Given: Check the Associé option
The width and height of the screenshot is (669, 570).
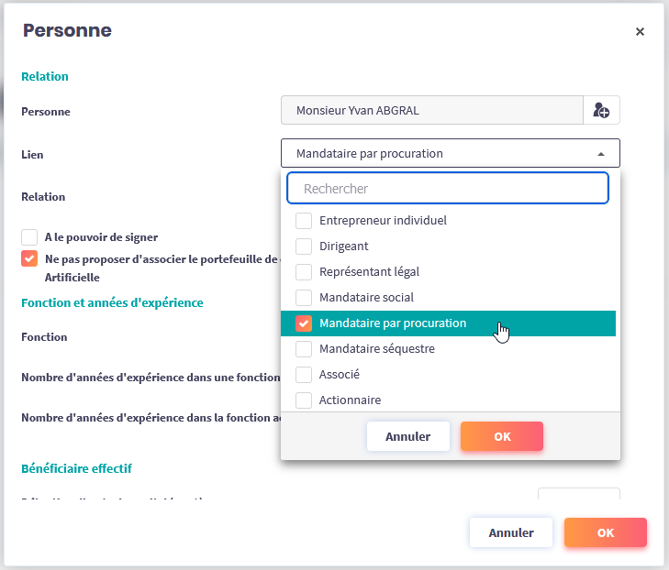Looking at the screenshot, I should tap(304, 375).
